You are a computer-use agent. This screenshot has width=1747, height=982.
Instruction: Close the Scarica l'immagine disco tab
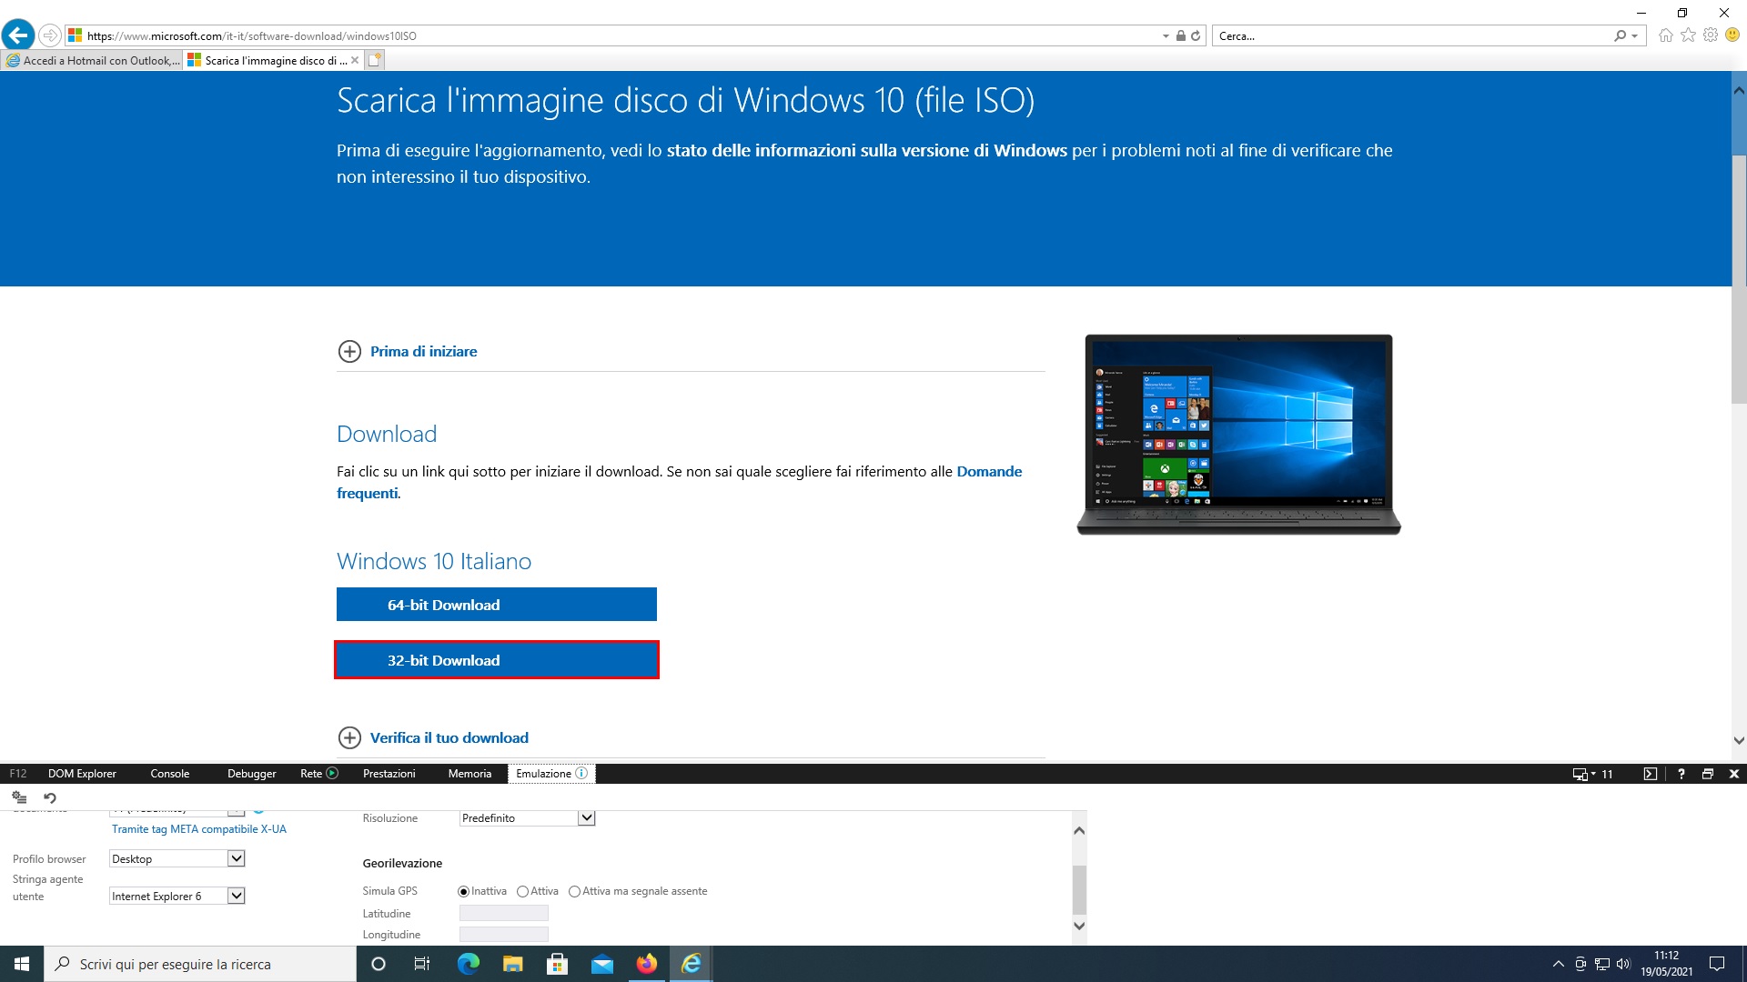point(355,60)
